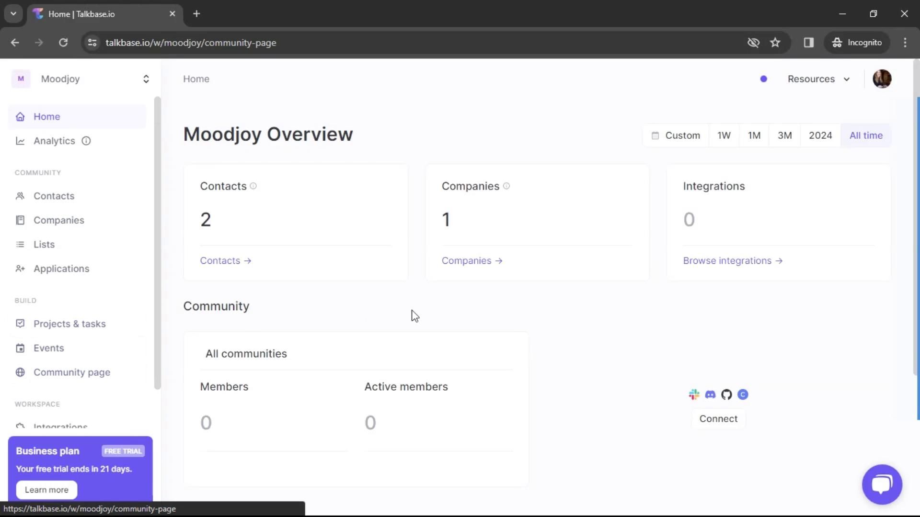
Task: Click the browser back button
Action: [15, 43]
